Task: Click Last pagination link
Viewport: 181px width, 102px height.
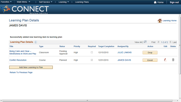Action: point(175,42)
